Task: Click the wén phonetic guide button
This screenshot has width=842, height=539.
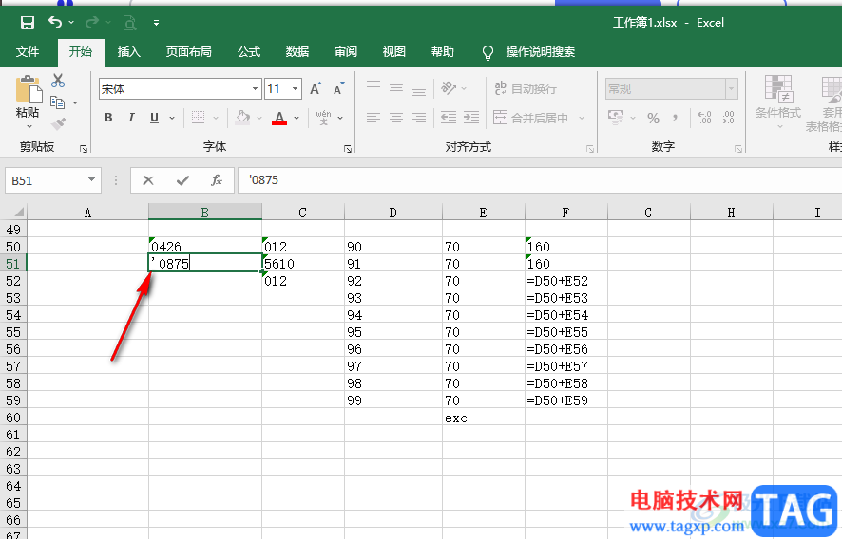Action: coord(323,118)
